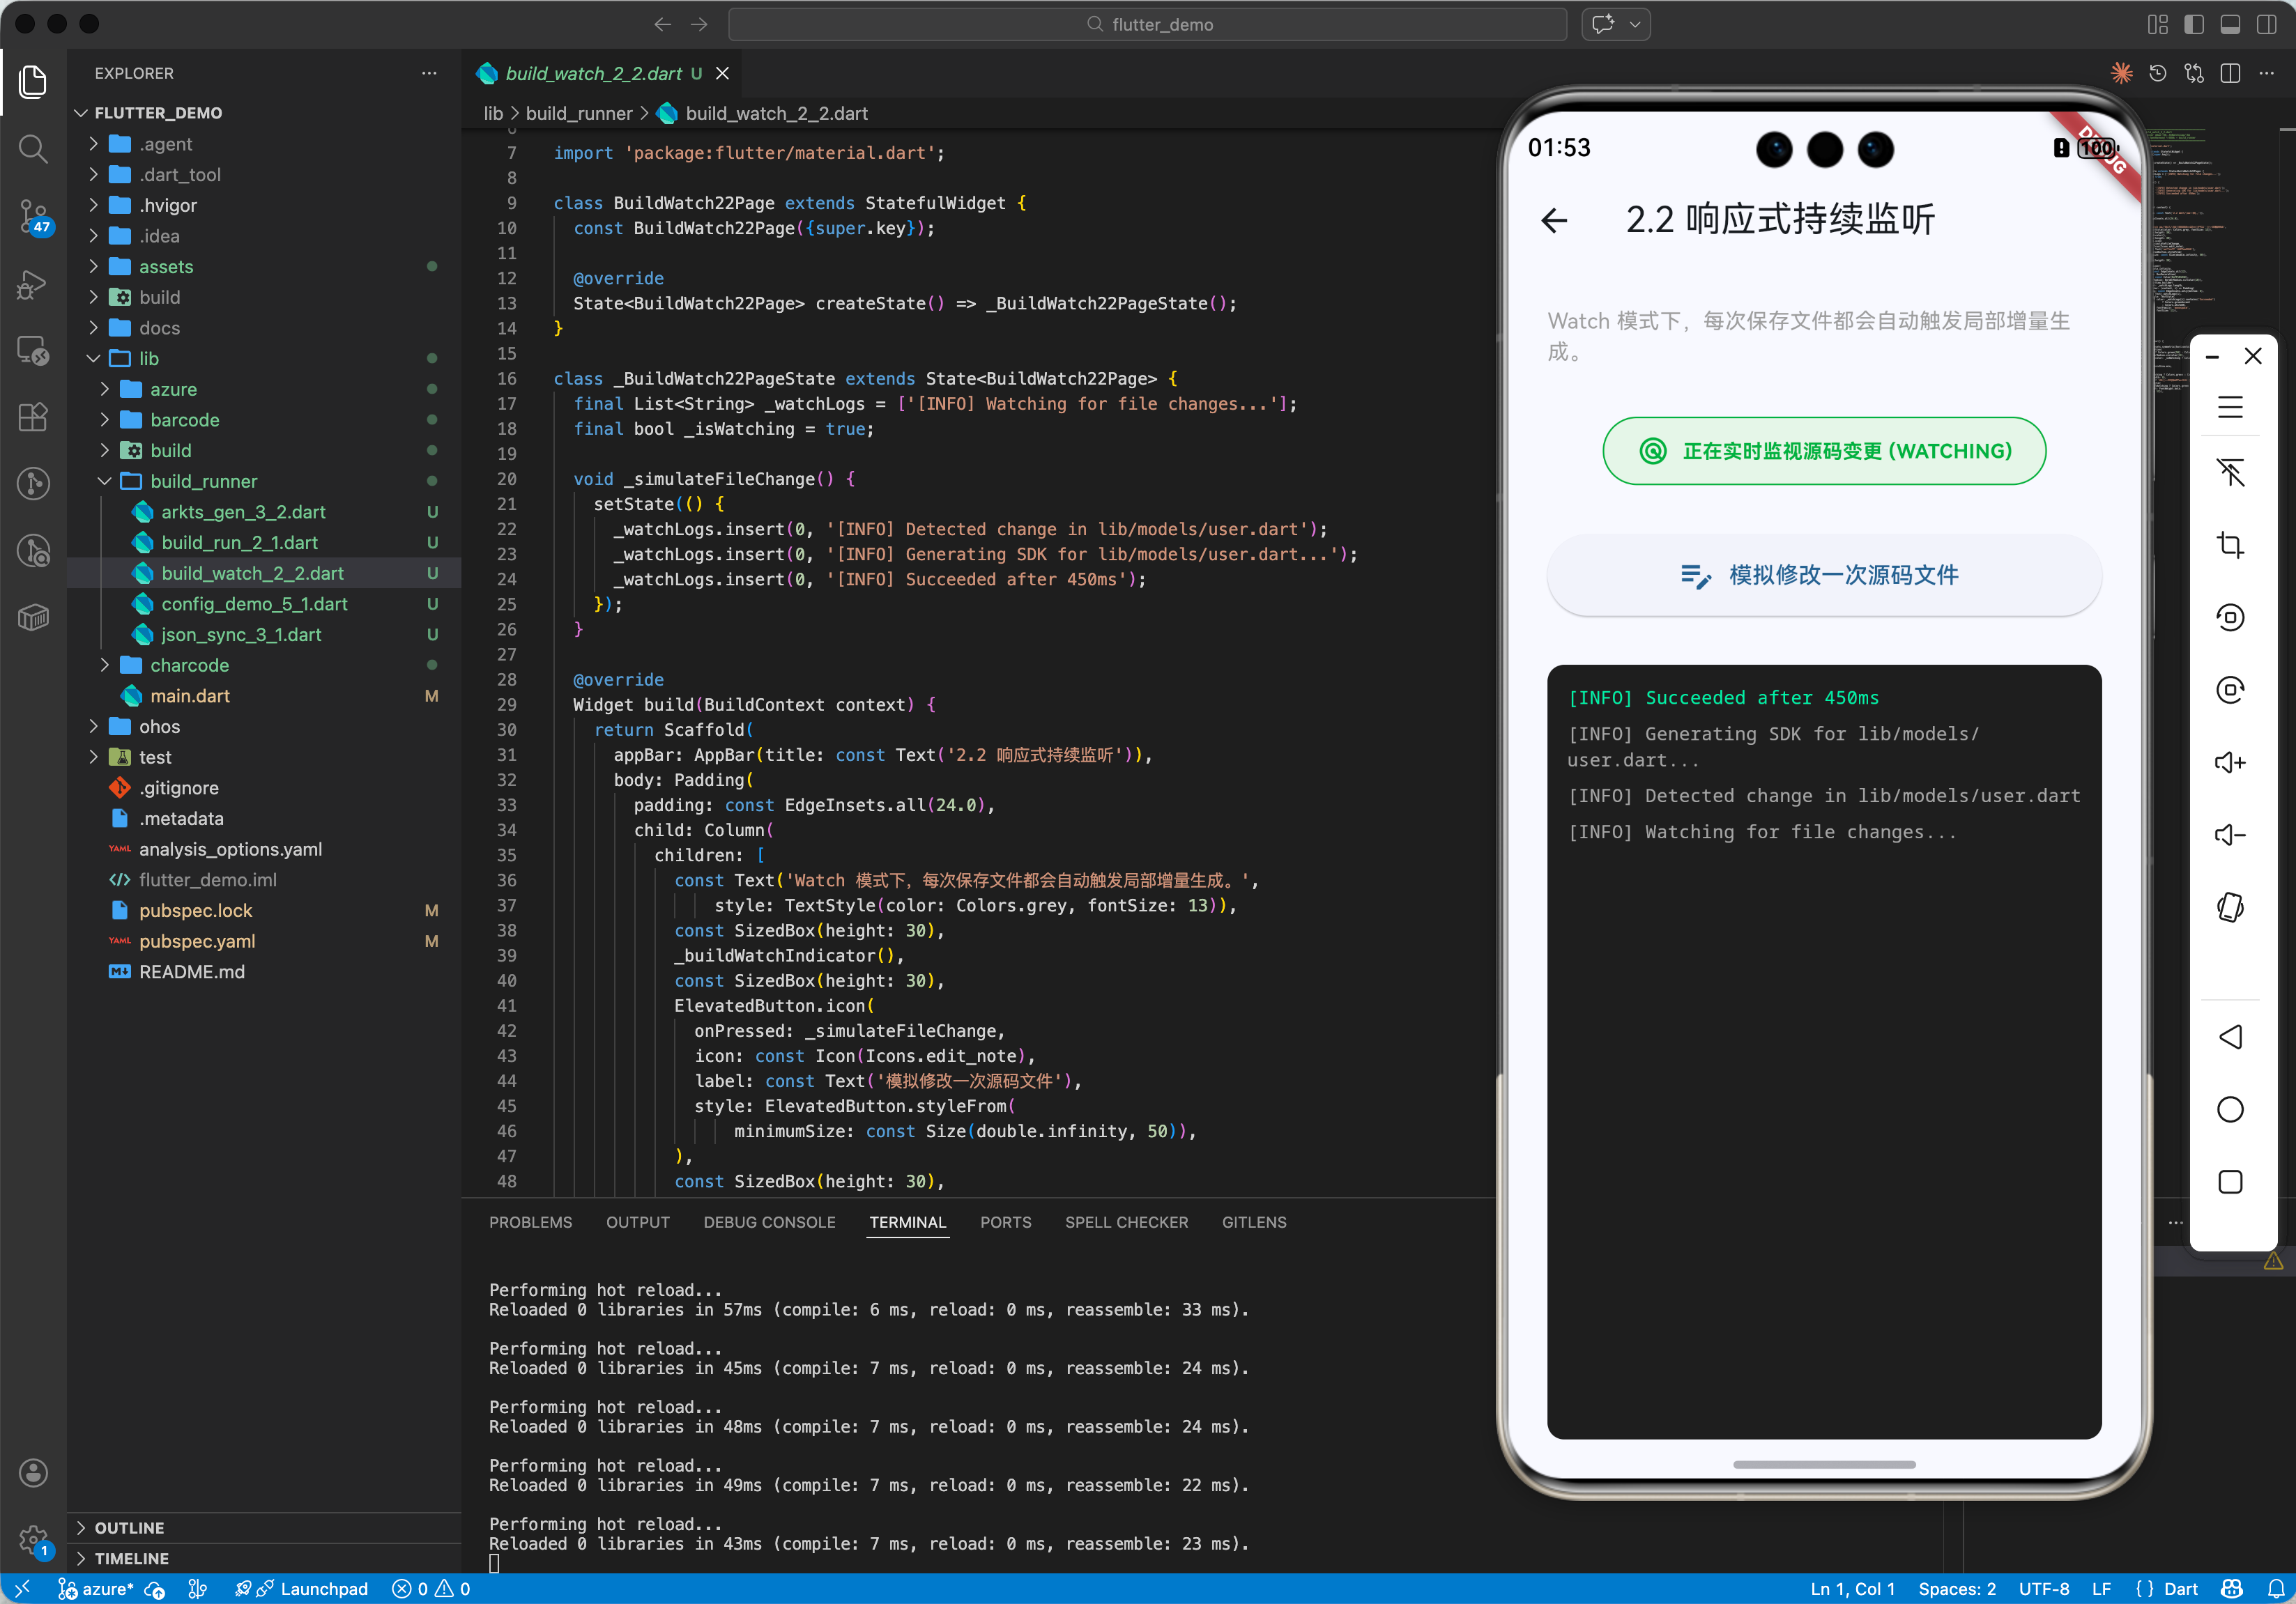Click the notifications bell in status bar
This screenshot has width=2296, height=1604.
tap(2275, 1589)
